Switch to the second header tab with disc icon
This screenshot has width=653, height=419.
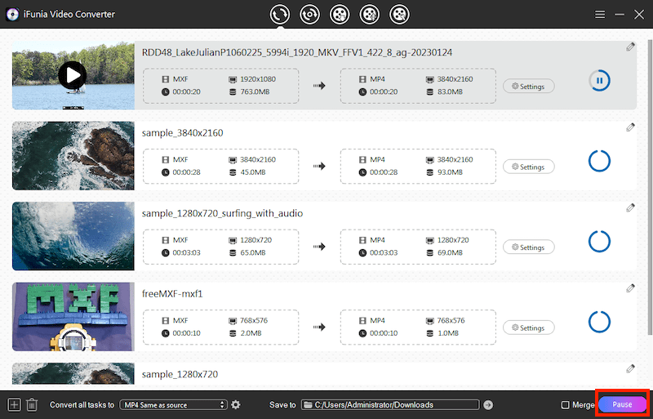[309, 14]
